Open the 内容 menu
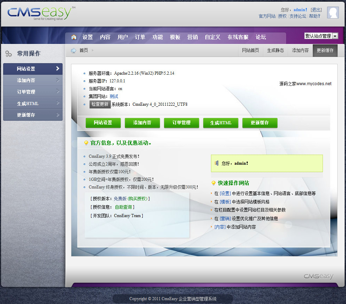This screenshot has width=346, height=304. [x=105, y=37]
